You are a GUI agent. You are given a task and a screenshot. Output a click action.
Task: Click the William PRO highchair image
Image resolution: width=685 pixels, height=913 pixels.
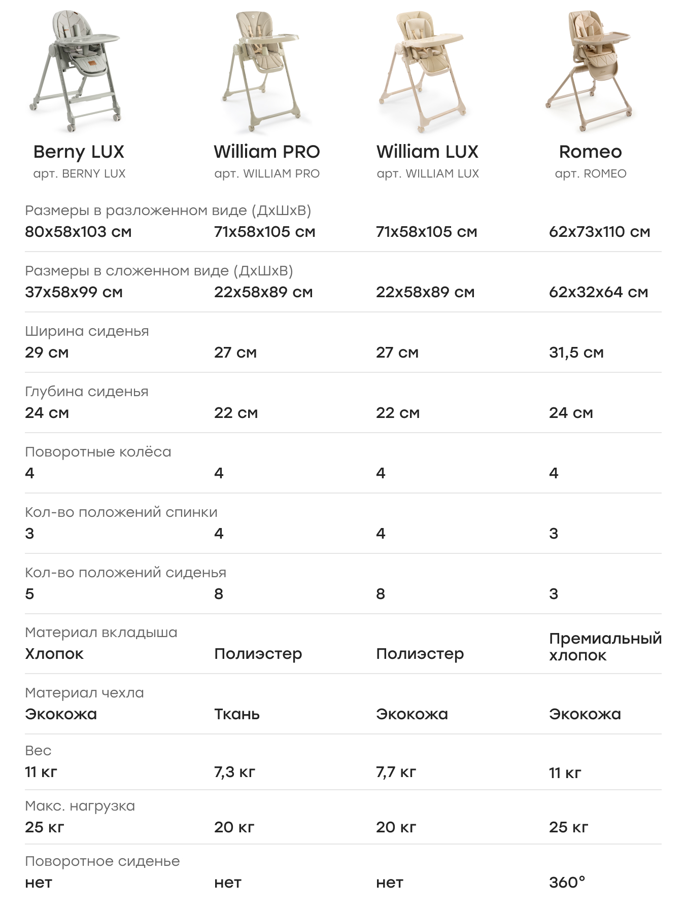pos(261,71)
